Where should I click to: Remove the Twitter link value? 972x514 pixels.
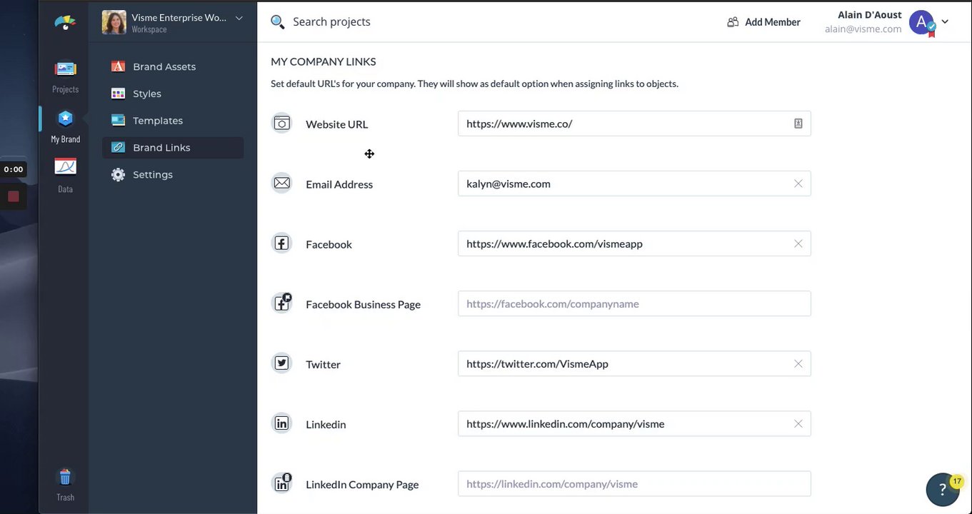tap(798, 363)
